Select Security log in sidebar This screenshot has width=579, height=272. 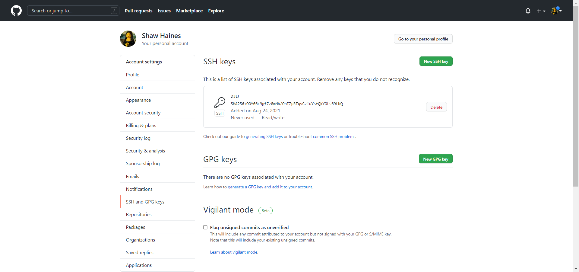coord(158,138)
